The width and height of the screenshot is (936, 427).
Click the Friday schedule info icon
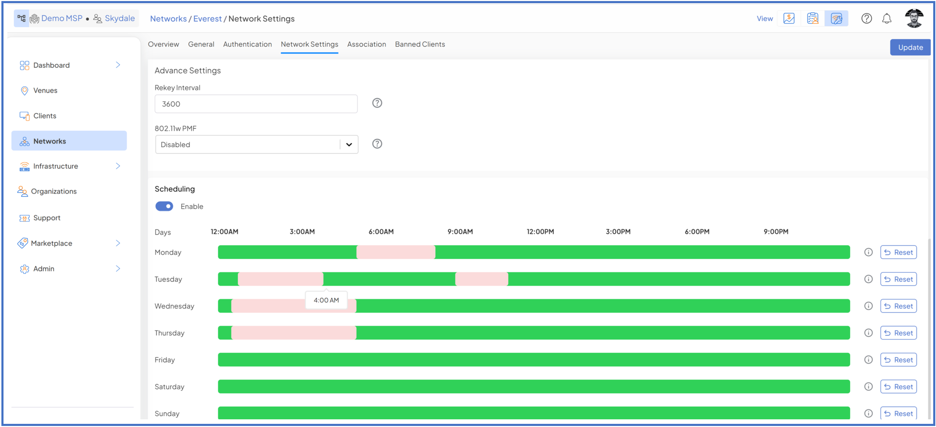tap(868, 360)
